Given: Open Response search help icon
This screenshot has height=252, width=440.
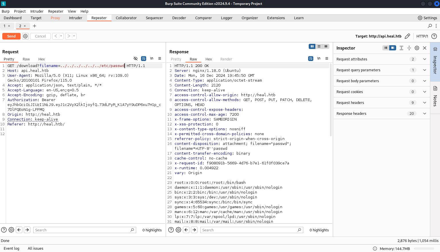Looking at the screenshot, I should point(171,230).
